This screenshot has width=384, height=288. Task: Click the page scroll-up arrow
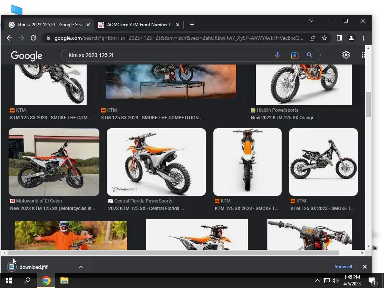[368, 48]
